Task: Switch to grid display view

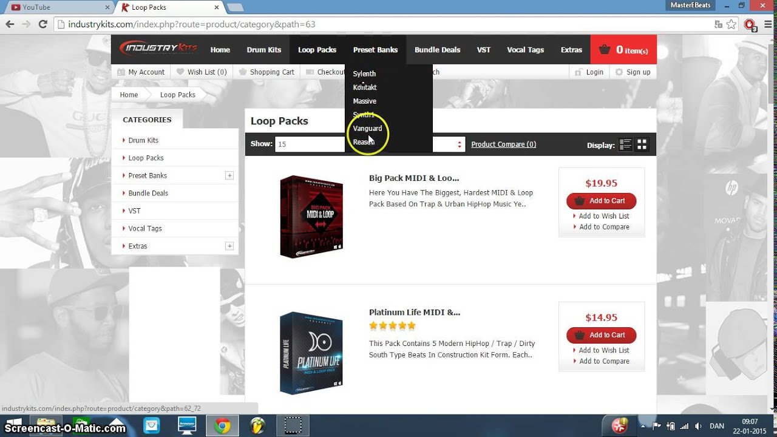Action: tap(642, 144)
